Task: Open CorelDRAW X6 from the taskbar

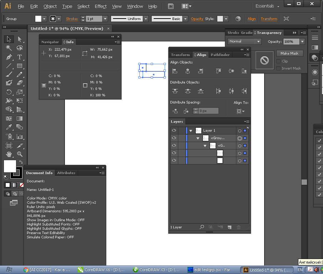Action: [101, 270]
